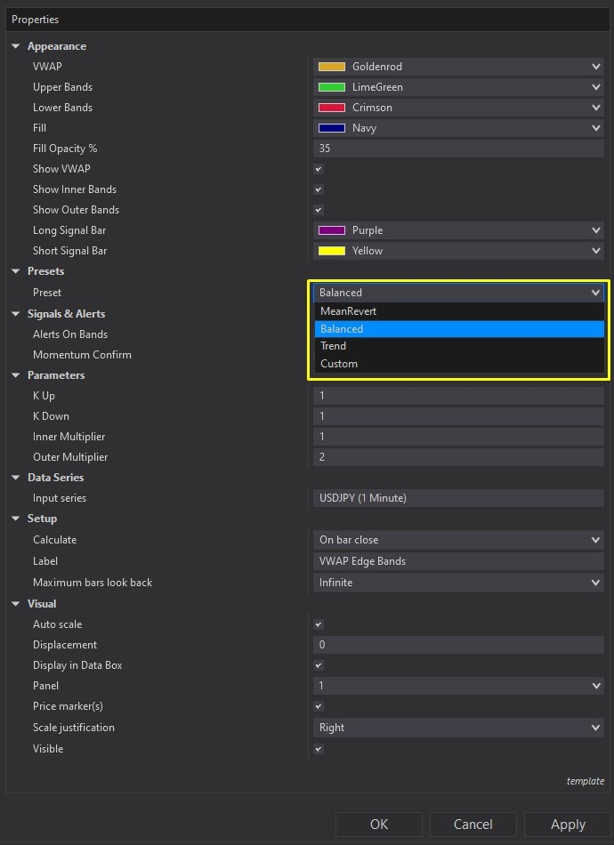614x845 pixels.
Task: Select the Trend preset
Action: tap(400, 346)
